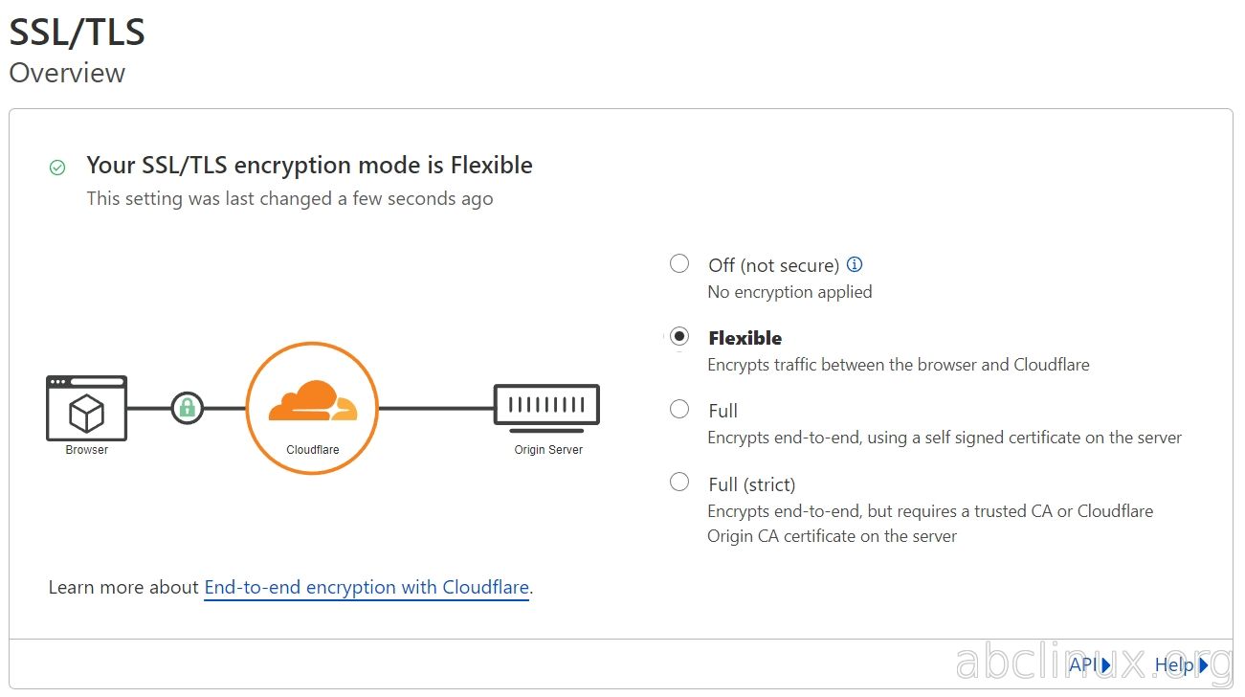Click the orange Cloudflare cloud logo
Image resolution: width=1245 pixels, height=697 pixels.
tap(312, 401)
